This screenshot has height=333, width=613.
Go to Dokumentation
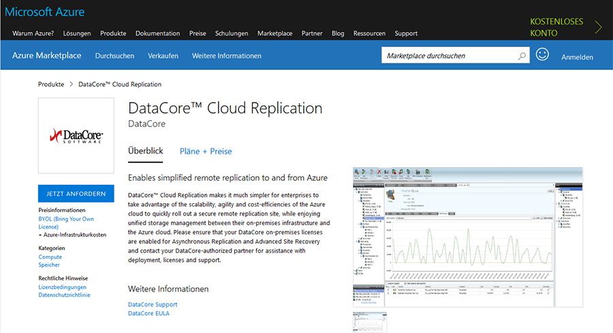coord(157,33)
